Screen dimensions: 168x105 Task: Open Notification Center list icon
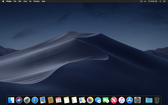click(164, 1)
